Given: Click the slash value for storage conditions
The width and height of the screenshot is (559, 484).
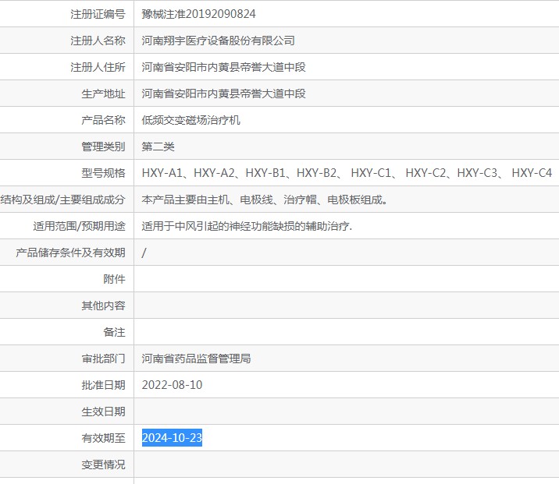Looking at the screenshot, I should 144,253.
